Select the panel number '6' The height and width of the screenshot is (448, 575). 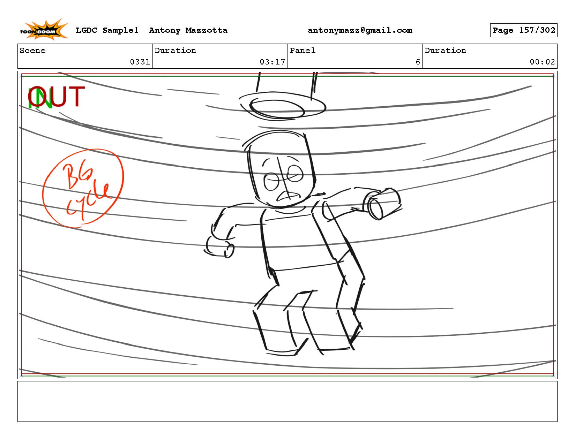[x=418, y=62]
